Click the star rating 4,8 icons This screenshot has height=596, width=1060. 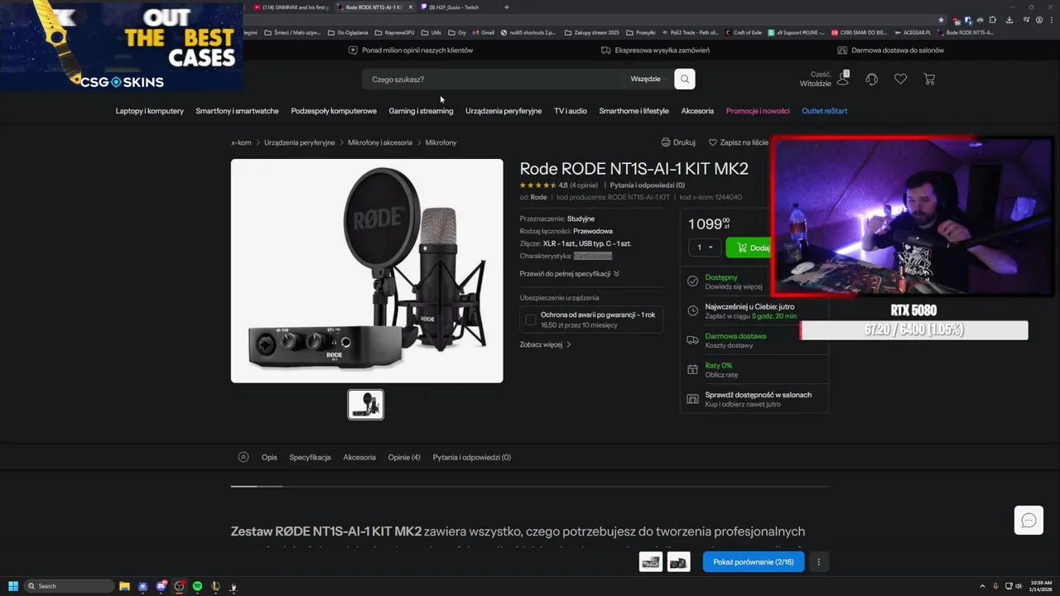pos(537,185)
